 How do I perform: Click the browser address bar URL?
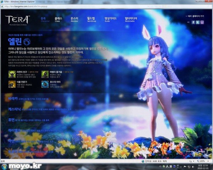(26, 6)
